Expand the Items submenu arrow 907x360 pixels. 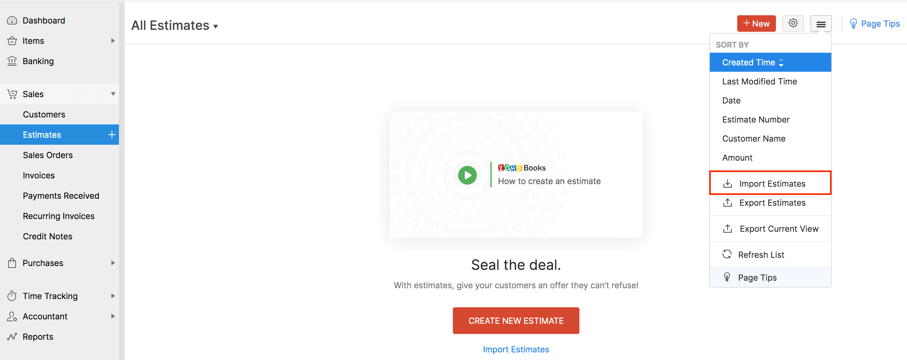[113, 41]
